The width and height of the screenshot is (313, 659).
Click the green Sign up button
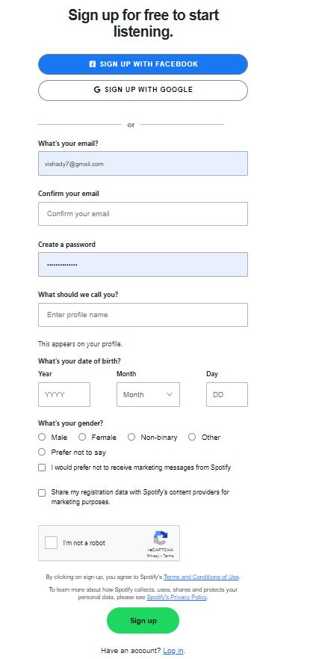click(143, 620)
